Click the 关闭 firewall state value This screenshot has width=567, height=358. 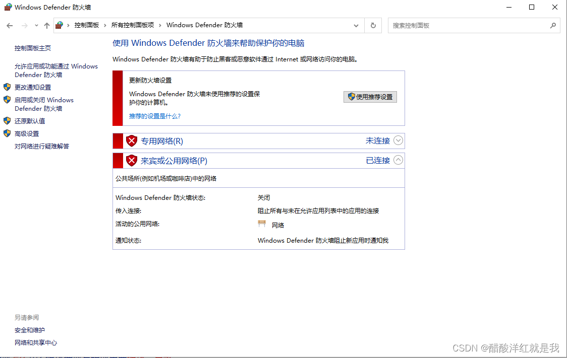click(264, 198)
